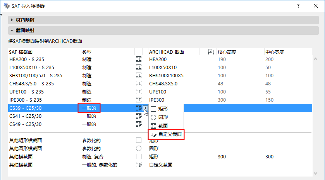Click the custom profile icon in CS39 row

139,108
